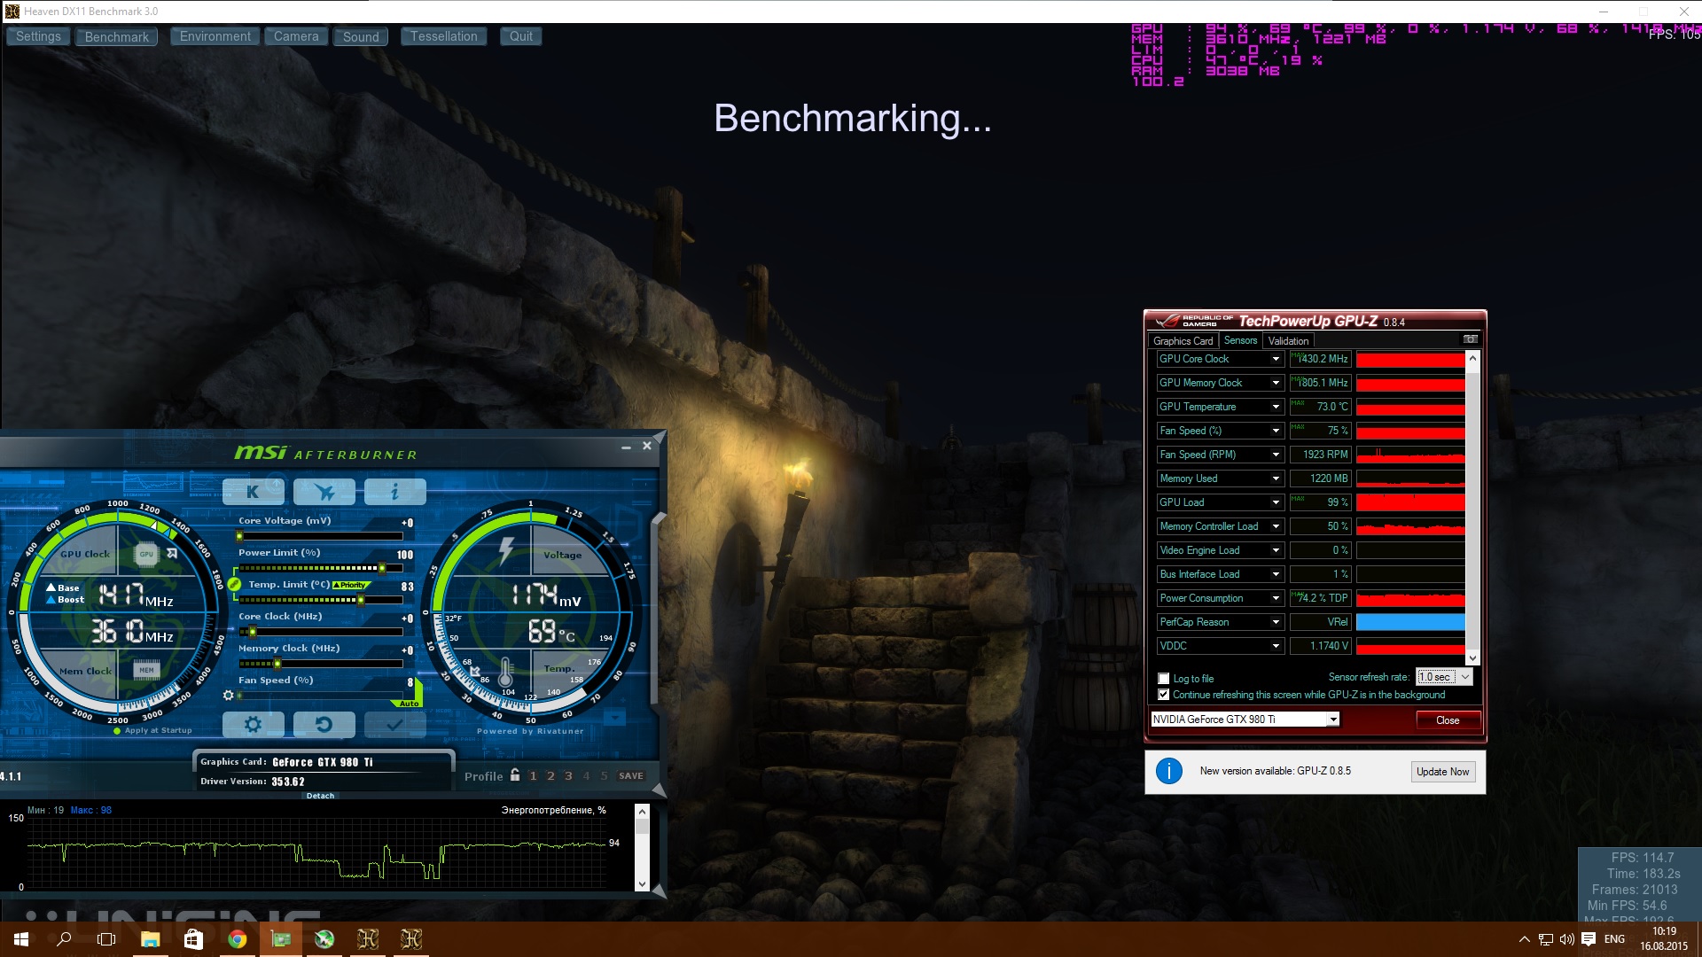Screen dimensions: 1702x957
Task: Toggle Apply at Startup option
Action: click(118, 731)
